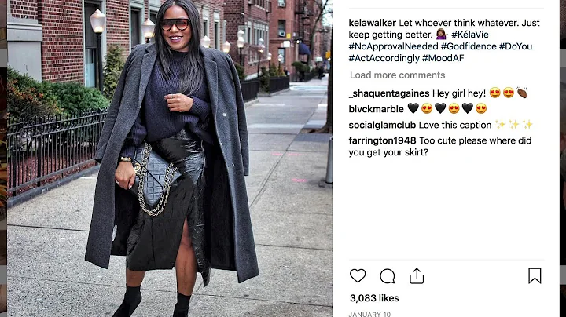Open the #NoApprovalNeeded hashtag

pos(393,46)
